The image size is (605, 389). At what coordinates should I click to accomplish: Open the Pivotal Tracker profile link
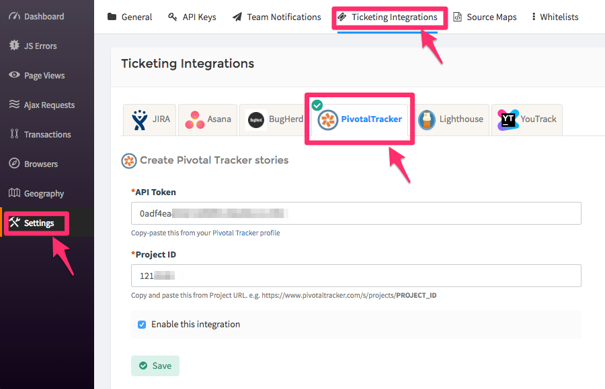[246, 233]
